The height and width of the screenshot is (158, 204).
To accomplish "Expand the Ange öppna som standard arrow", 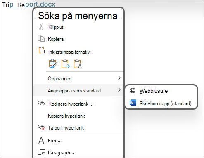I will tap(119, 90).
